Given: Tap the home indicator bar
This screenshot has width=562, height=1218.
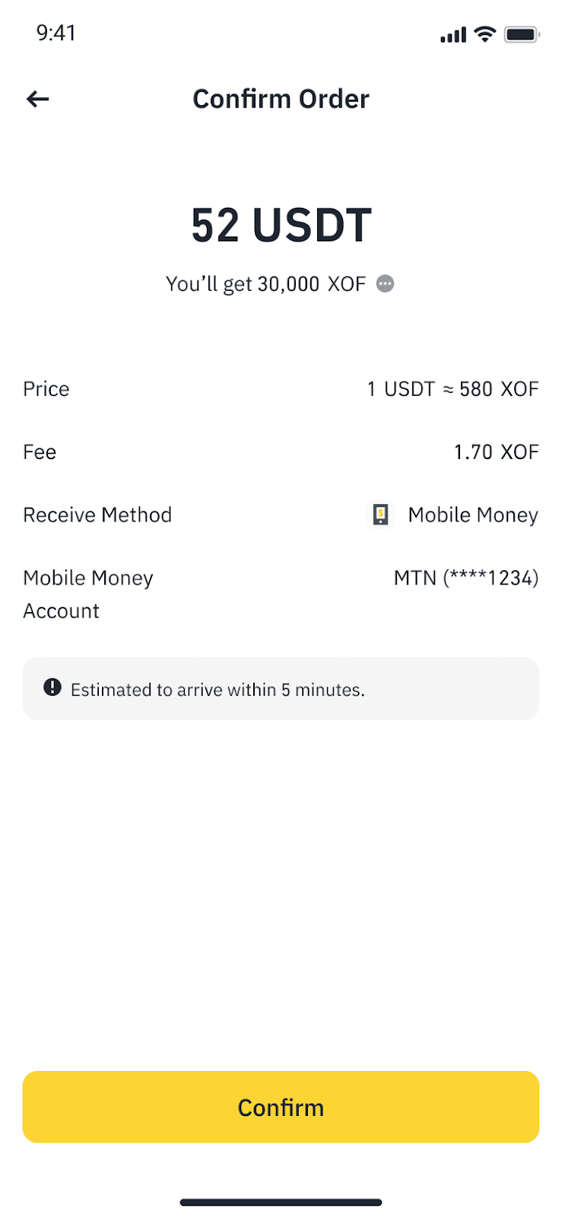Looking at the screenshot, I should pyautogui.click(x=281, y=1203).
